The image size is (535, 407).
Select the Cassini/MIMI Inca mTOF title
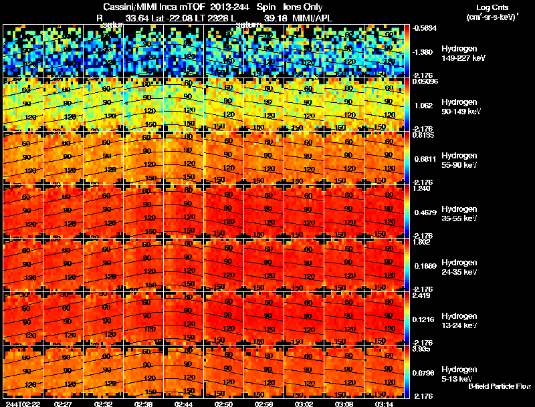[x=154, y=7]
